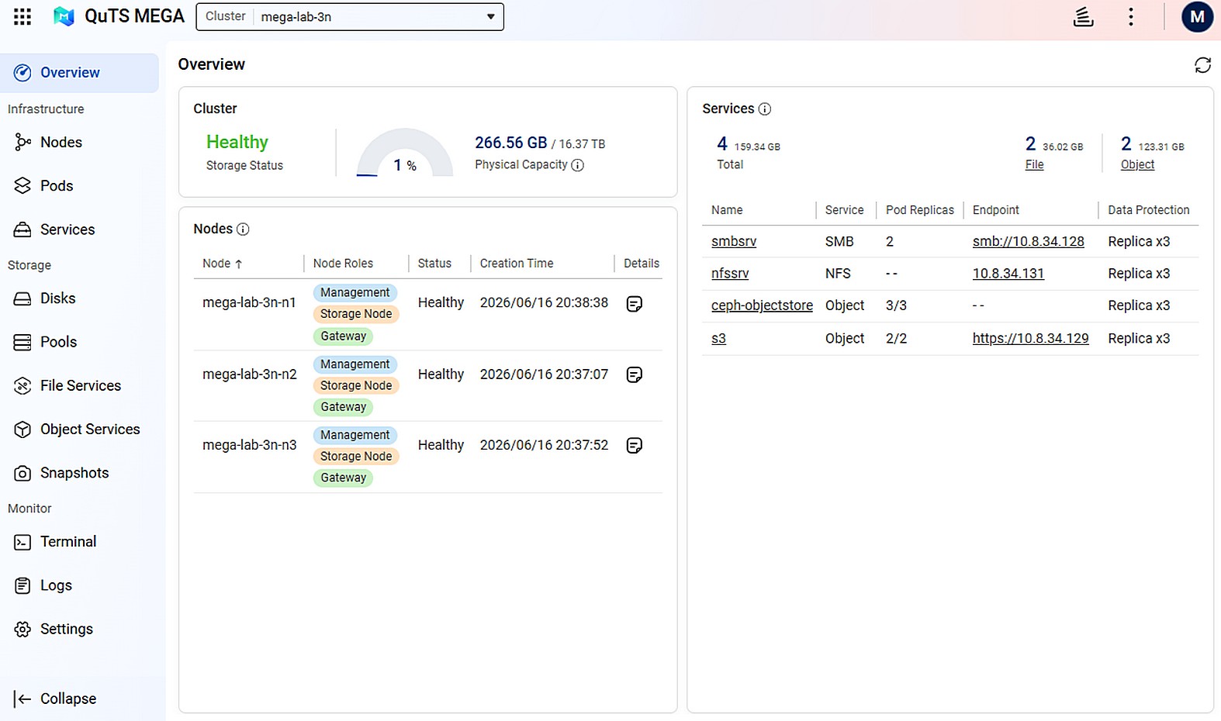Viewport: 1221px width, 721px height.
Task: Open details for mega-lab-3n-n3
Action: [635, 445]
